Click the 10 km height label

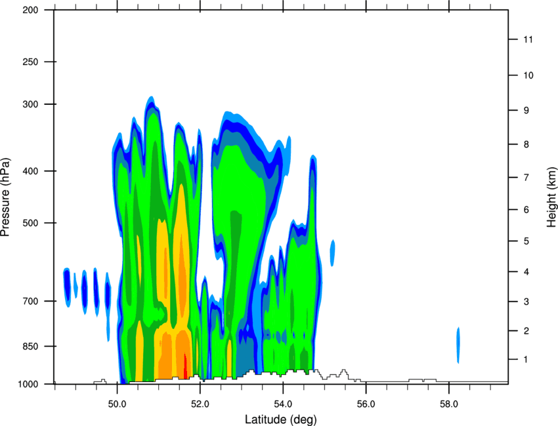(528, 75)
